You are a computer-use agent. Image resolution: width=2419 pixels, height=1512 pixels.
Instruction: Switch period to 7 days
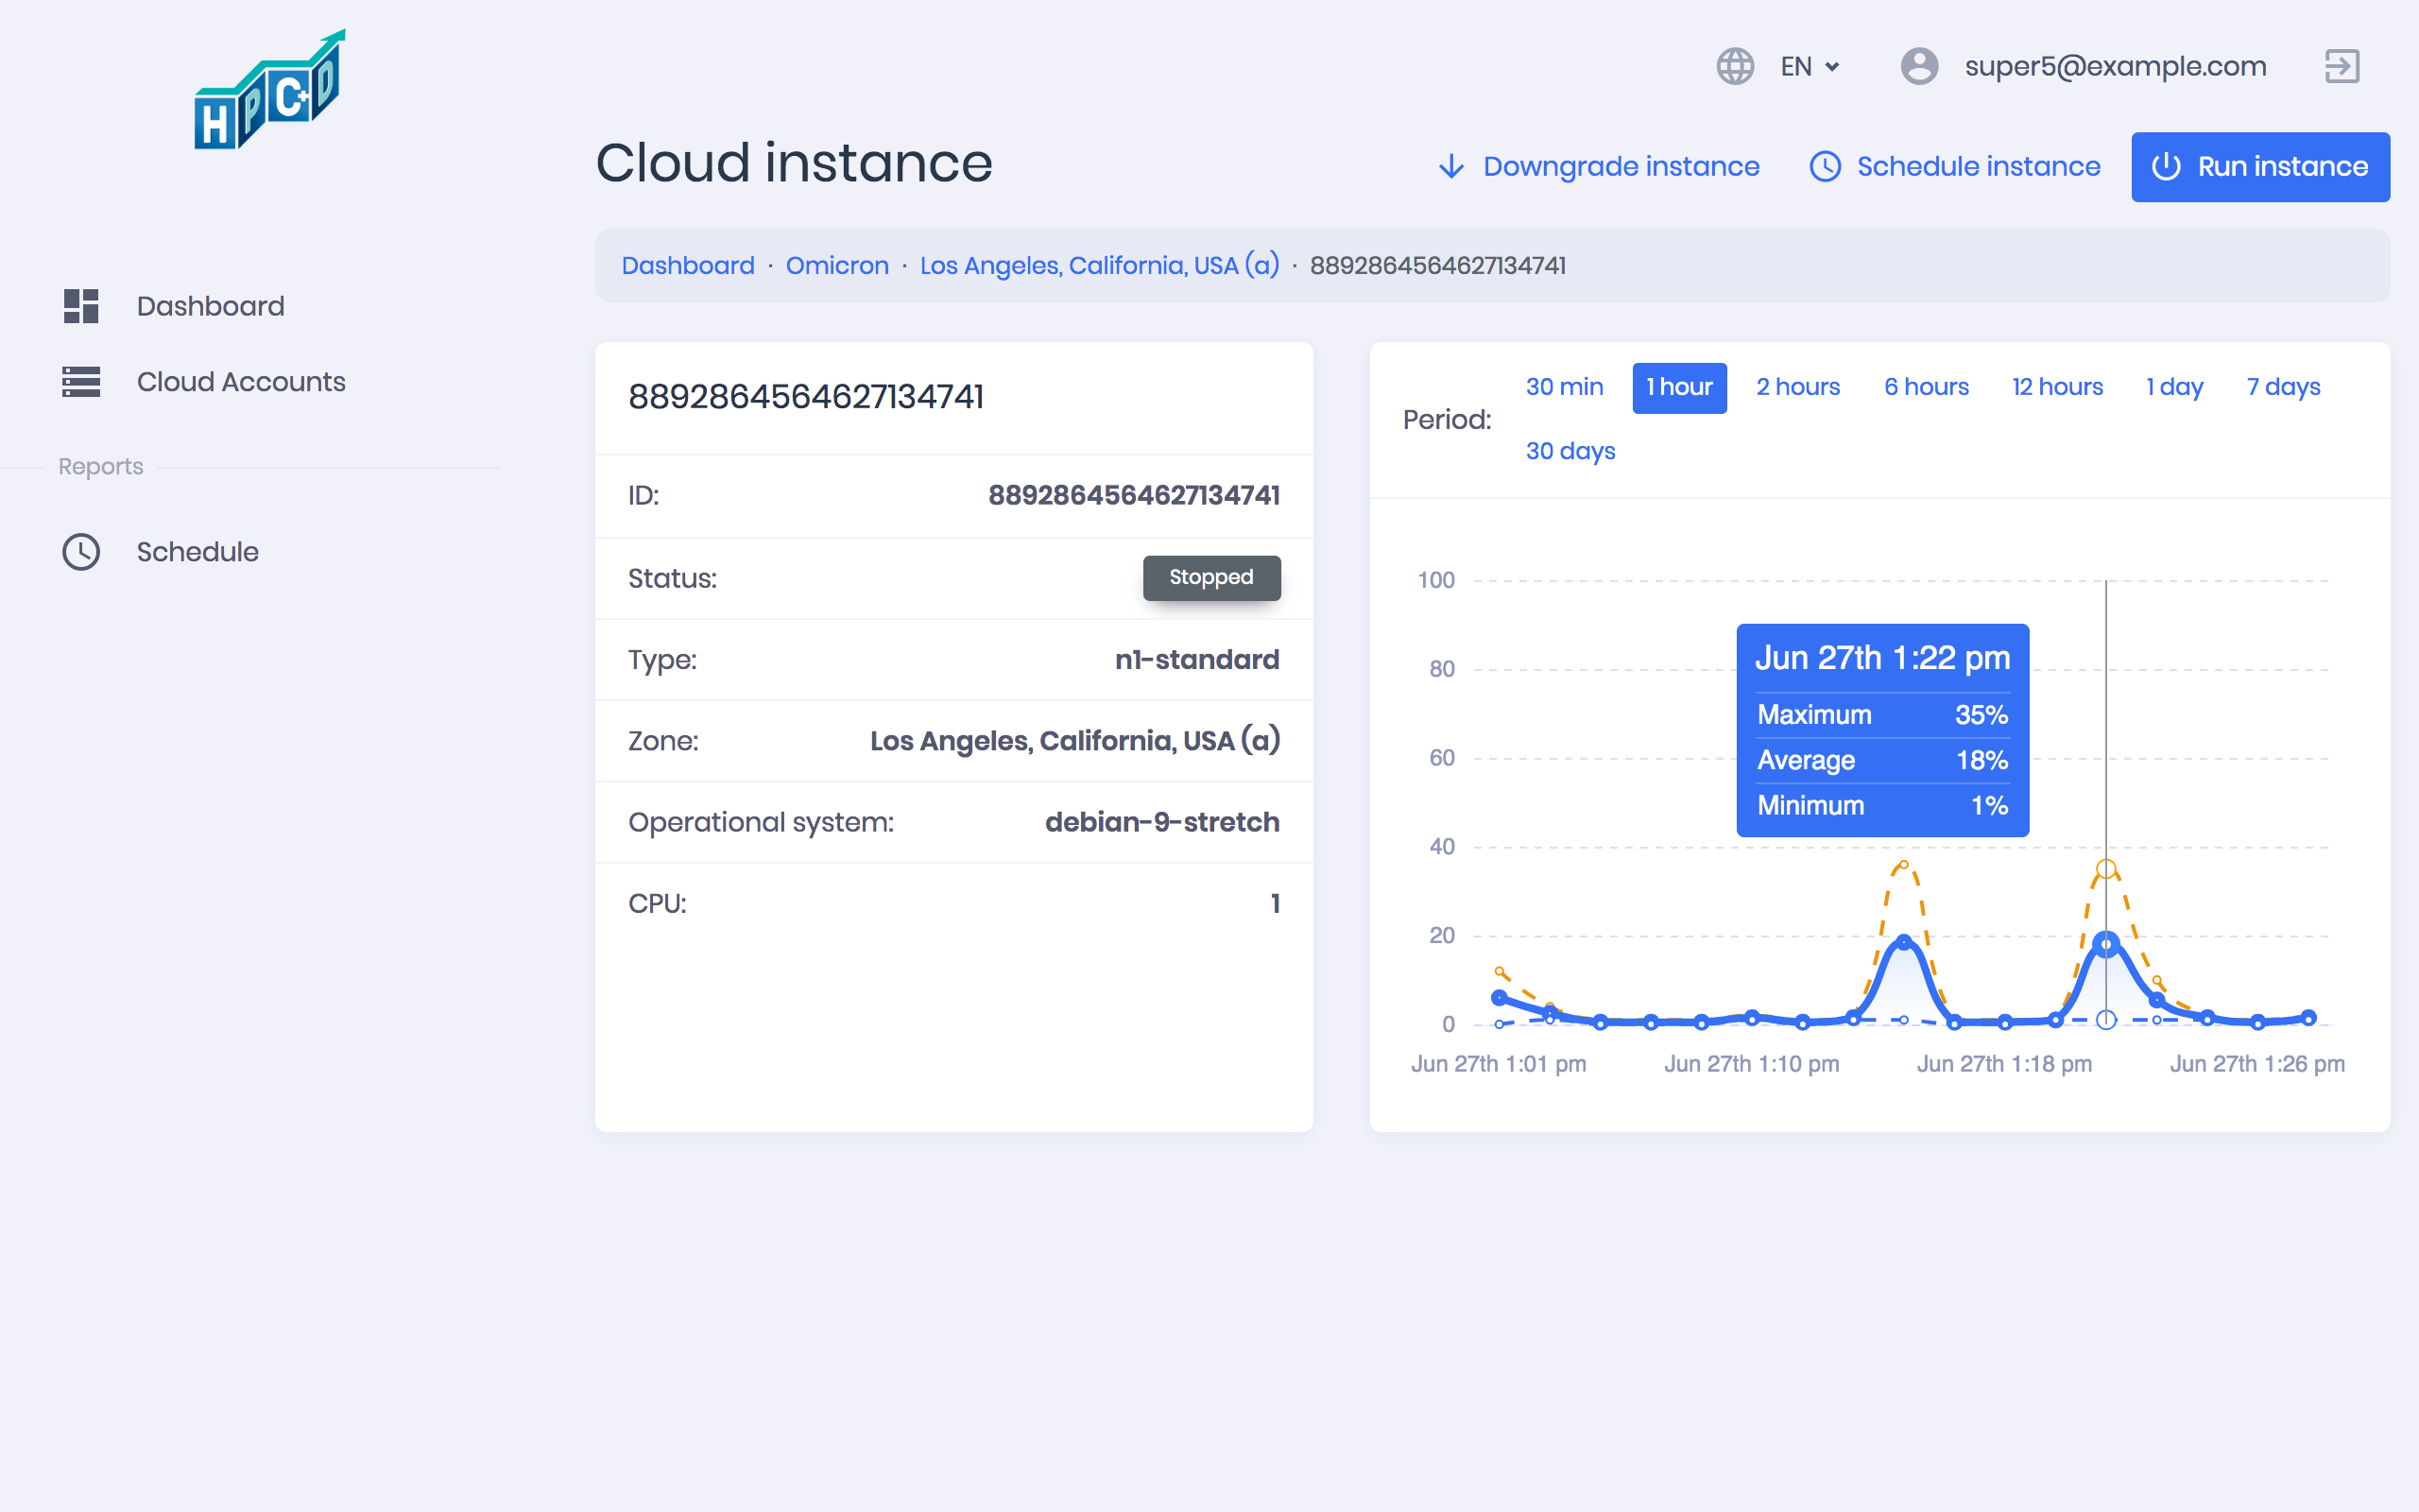click(2283, 387)
